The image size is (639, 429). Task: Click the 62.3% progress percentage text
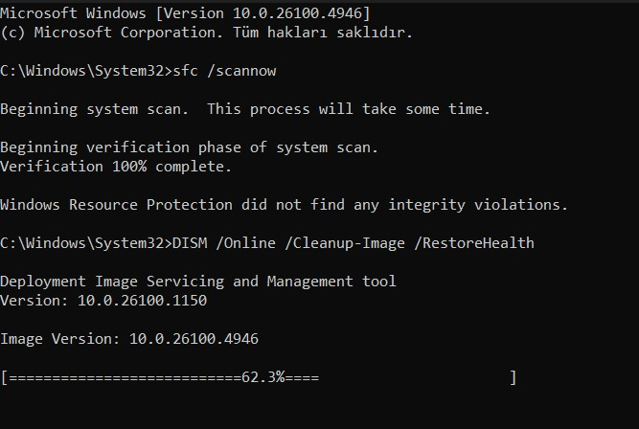[262, 377]
